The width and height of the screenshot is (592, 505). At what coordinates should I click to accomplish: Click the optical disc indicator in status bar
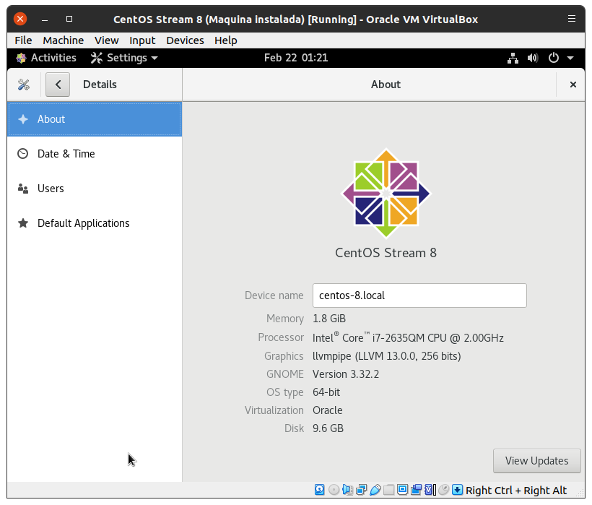coord(334,490)
